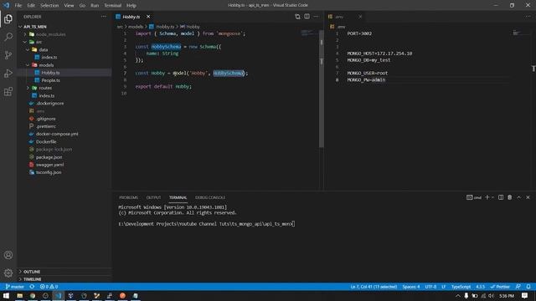Click the TypeScript version 4.3.5 indicator
Screen dimensions: 536x301
coord(480,287)
